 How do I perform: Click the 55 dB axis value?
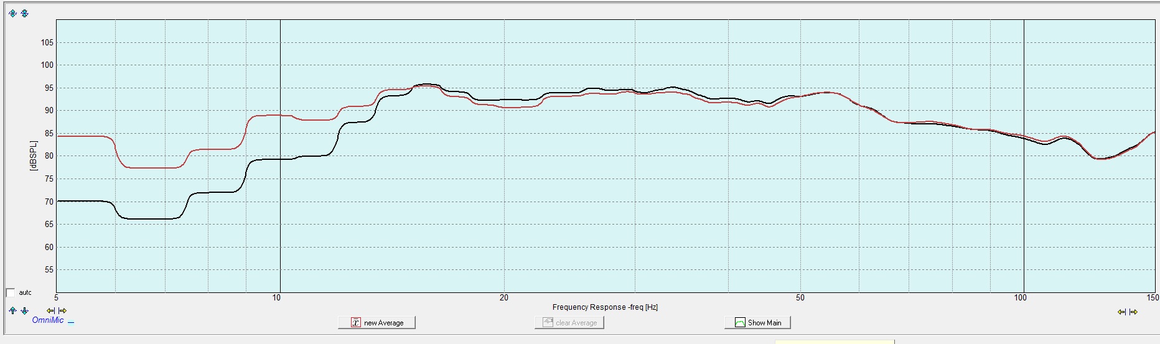point(49,270)
